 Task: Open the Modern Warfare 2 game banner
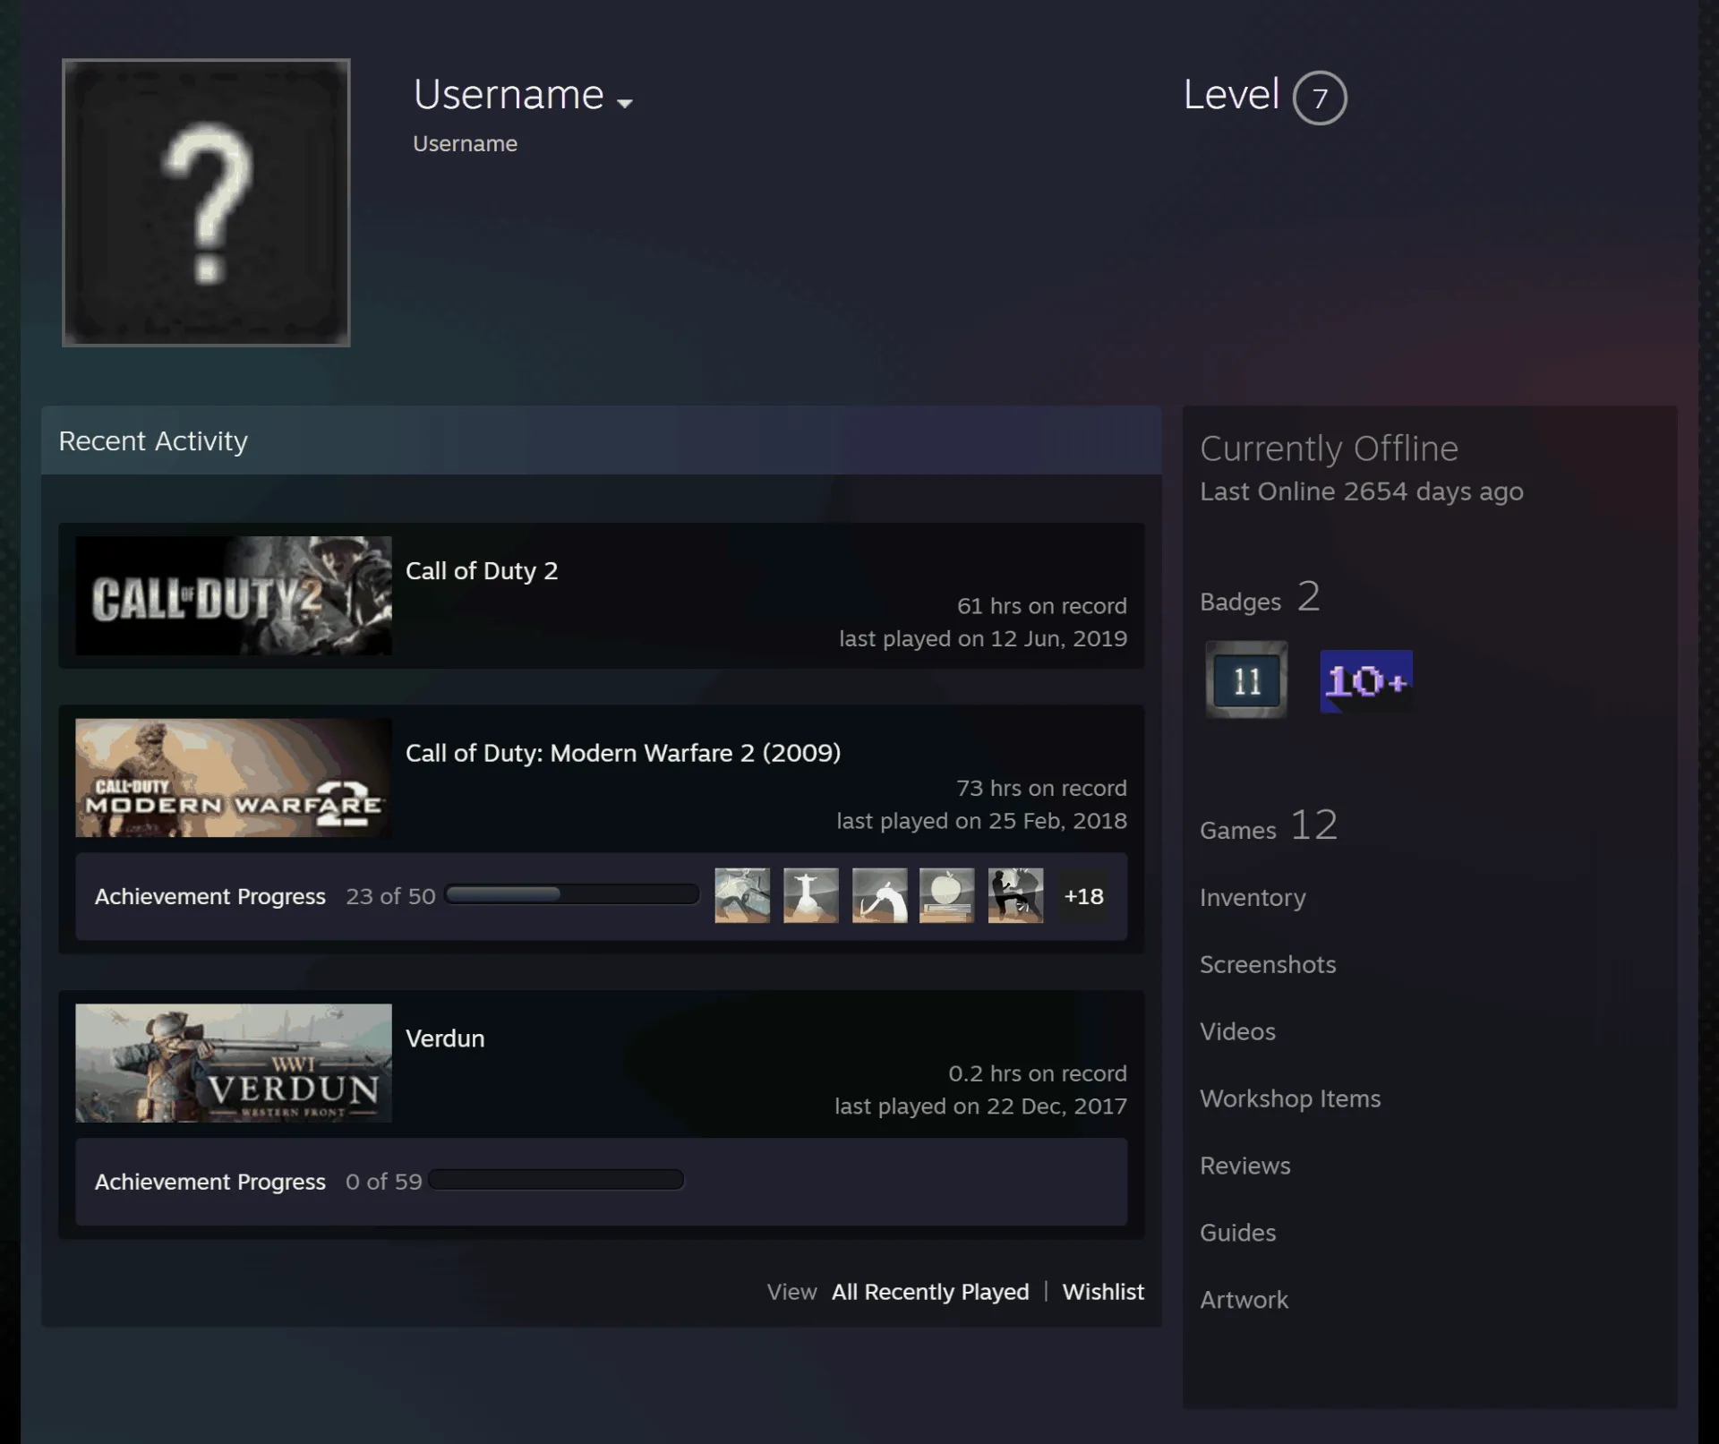coord(234,778)
